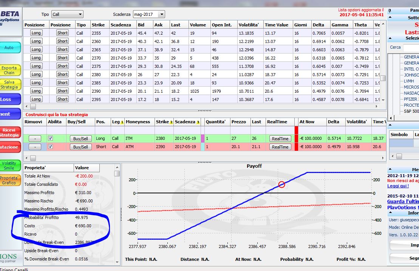Image resolution: width=419 pixels, height=271 pixels.
Task: Toggle Abilita checkbox for Long Call leg
Action: coord(50,138)
